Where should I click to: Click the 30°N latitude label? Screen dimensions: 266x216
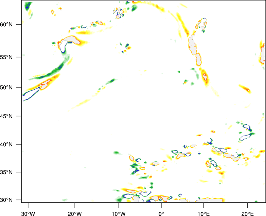6,200
